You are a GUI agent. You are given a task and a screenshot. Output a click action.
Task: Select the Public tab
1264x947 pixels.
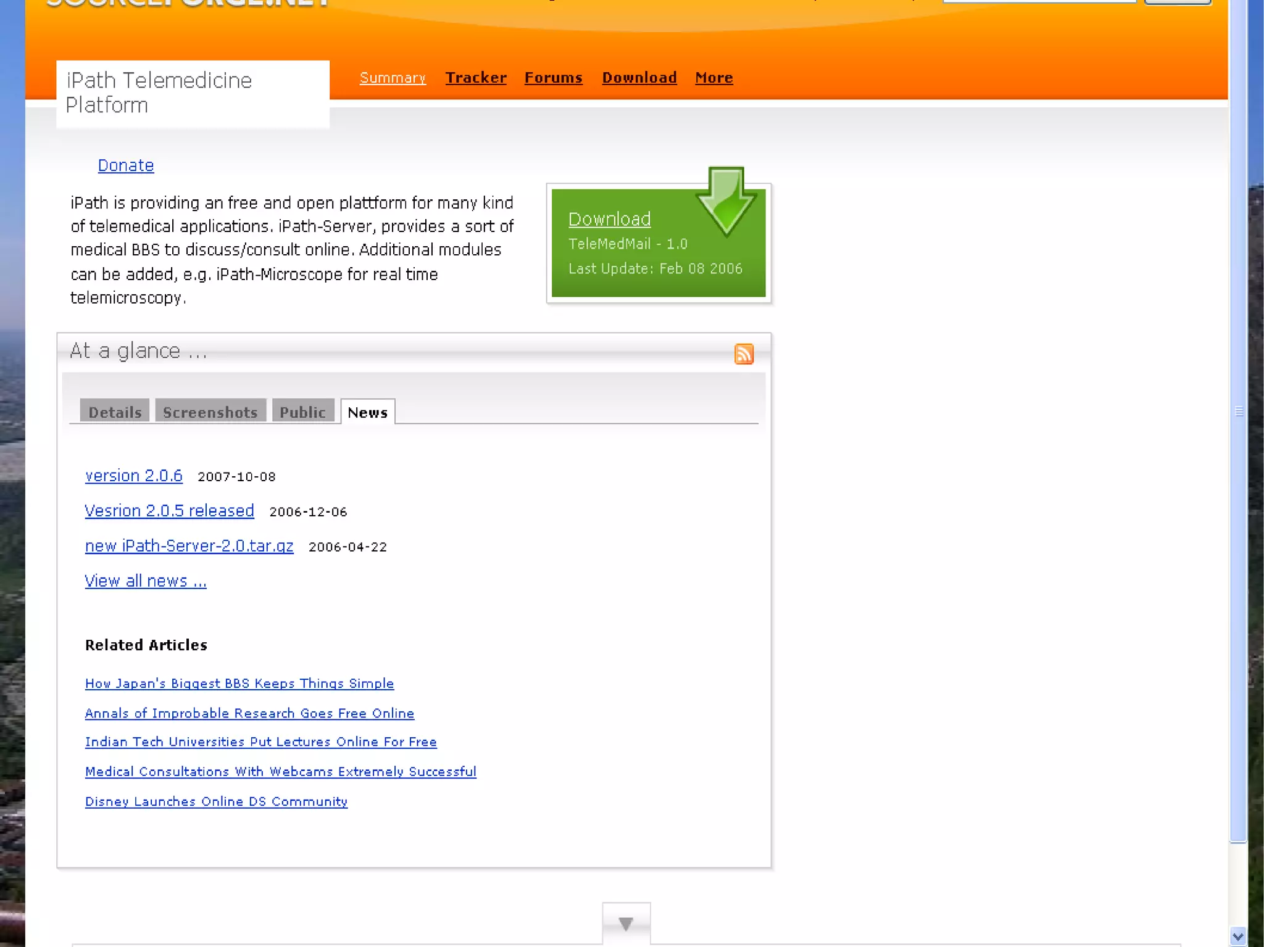click(302, 412)
